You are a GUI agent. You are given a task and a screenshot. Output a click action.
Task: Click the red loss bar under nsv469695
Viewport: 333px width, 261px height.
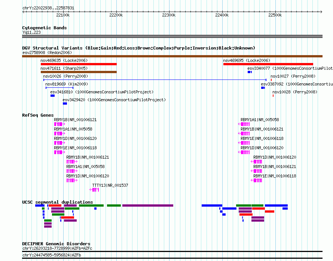[268, 64]
